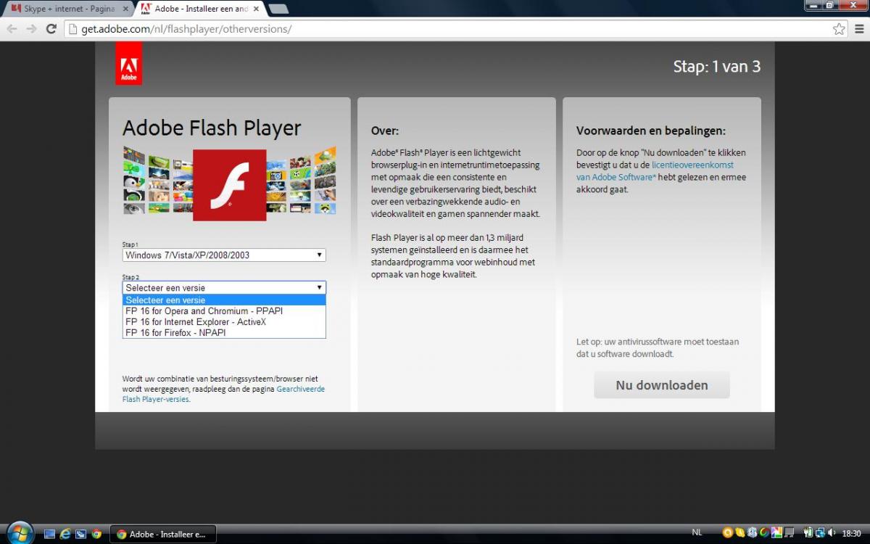Reload the page with the refresh icon
The width and height of the screenshot is (870, 544).
pyautogui.click(x=51, y=29)
